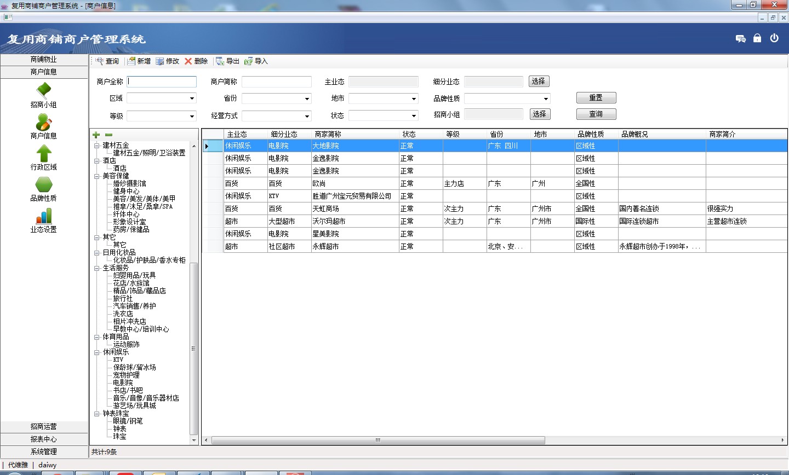The height and width of the screenshot is (475, 789).
Task: Sort by 商家简称 column header
Action: pos(355,134)
